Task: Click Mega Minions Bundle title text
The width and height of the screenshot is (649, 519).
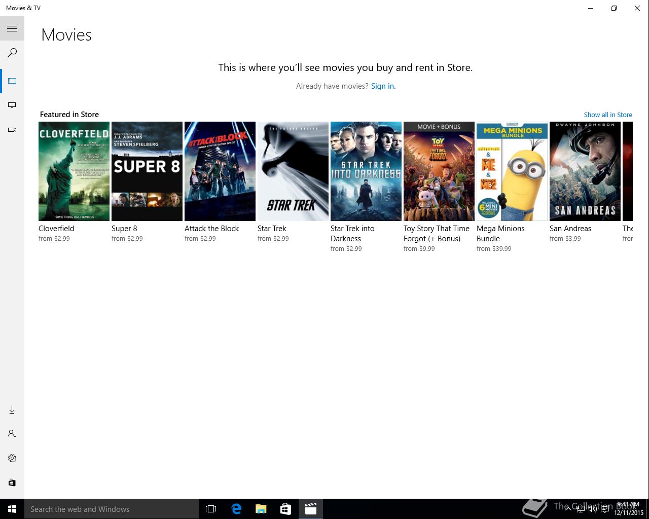Action: (x=500, y=234)
